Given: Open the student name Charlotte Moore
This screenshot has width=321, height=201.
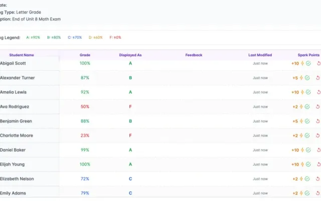Looking at the screenshot, I should point(17,136).
